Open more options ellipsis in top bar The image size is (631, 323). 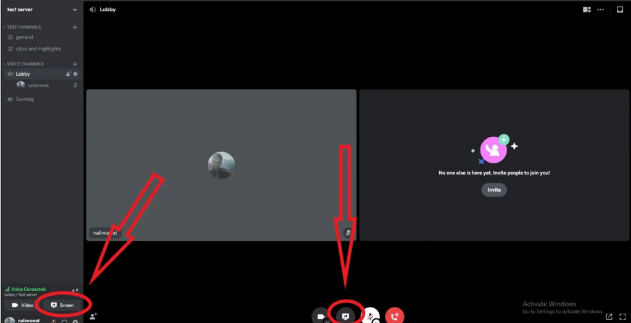click(x=600, y=9)
